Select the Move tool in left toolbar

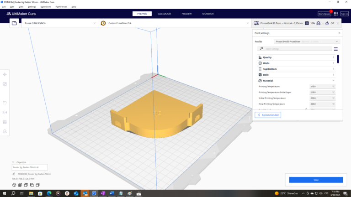click(x=5, y=74)
